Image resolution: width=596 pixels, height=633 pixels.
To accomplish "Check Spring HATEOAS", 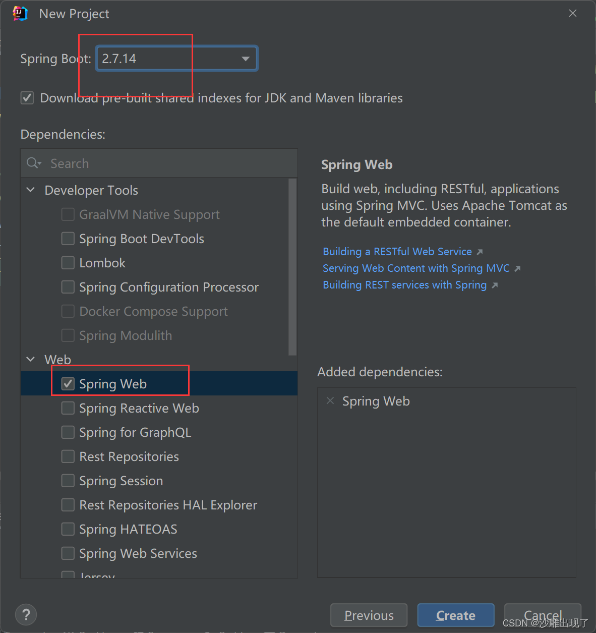I will point(68,529).
